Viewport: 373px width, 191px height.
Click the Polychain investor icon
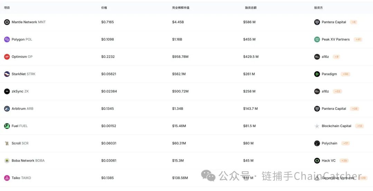point(317,143)
